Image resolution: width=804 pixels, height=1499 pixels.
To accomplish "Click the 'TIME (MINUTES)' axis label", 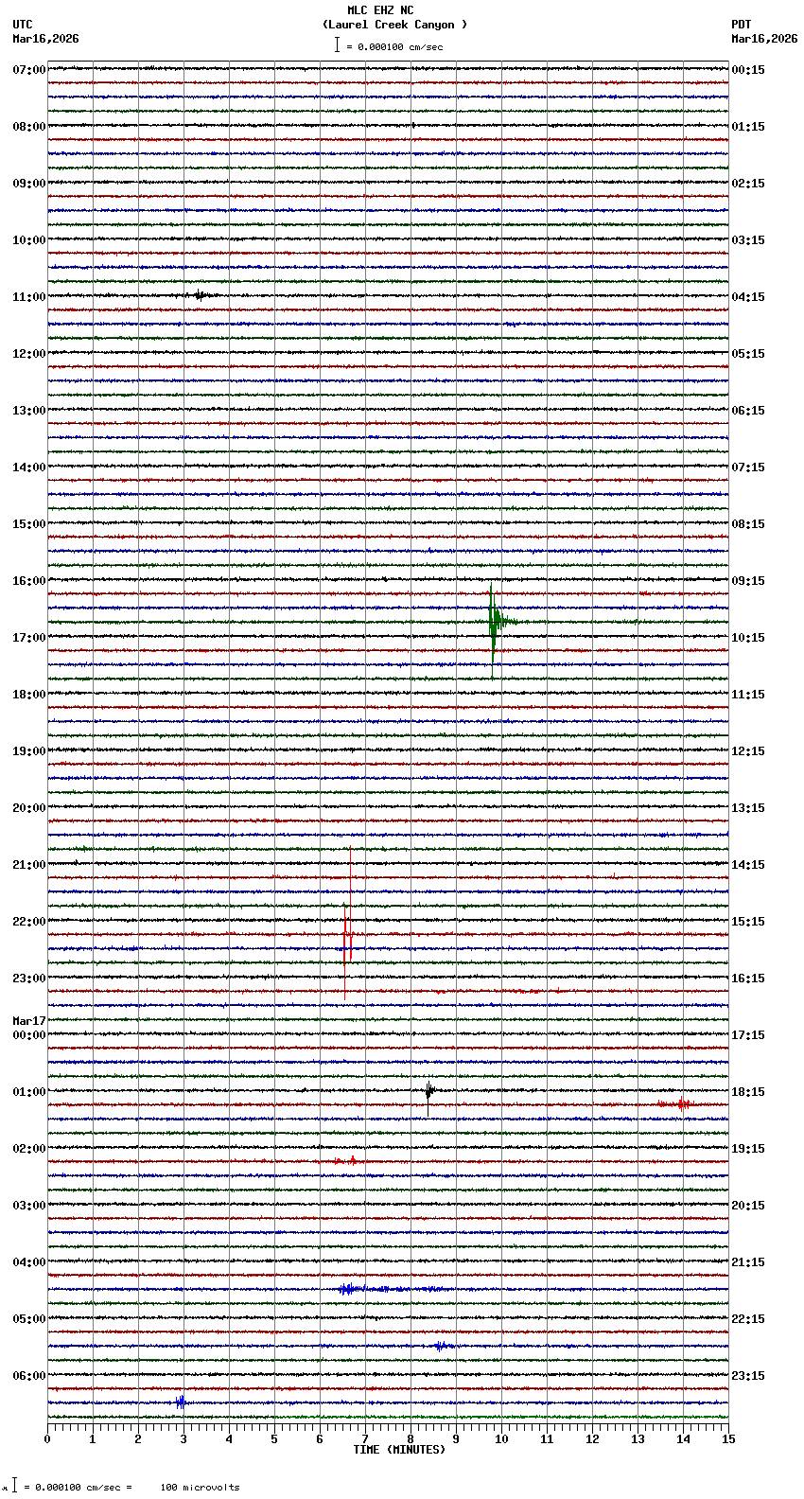I will coord(399,1450).
